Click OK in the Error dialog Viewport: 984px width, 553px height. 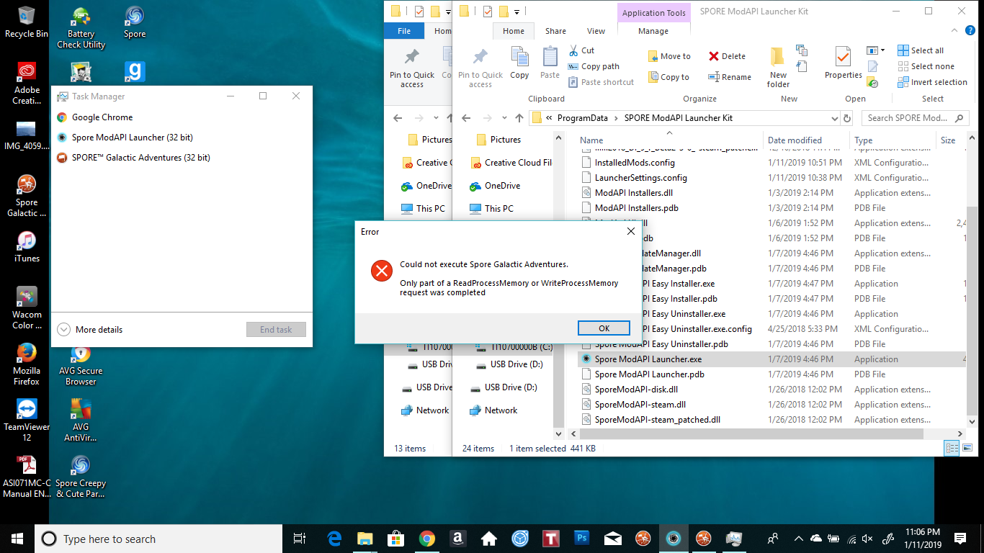point(604,328)
